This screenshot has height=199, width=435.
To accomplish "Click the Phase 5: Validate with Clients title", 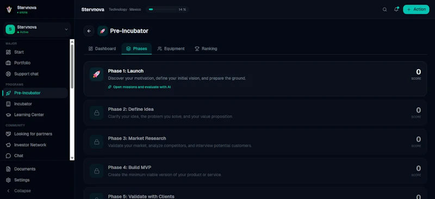I will click(141, 196).
